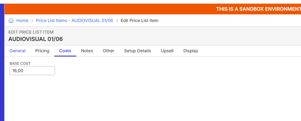View the Display tab
Image resolution: width=301 pixels, height=121 pixels.
pyautogui.click(x=191, y=51)
